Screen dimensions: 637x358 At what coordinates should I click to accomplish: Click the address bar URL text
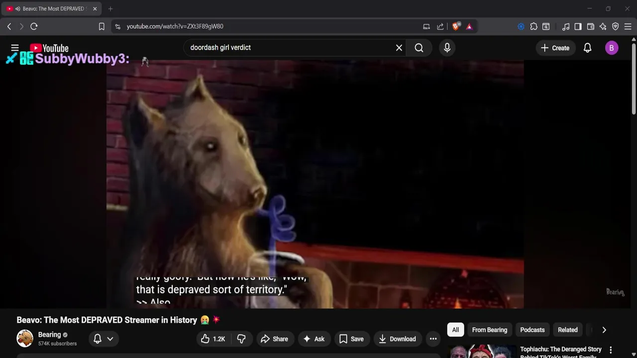175,26
